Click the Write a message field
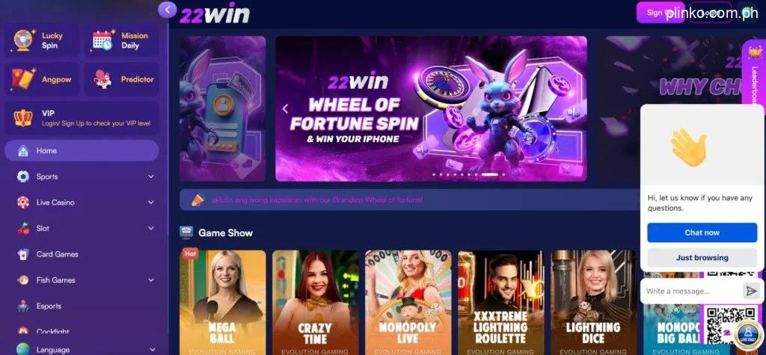Image resolution: width=766 pixels, height=355 pixels. (x=693, y=291)
